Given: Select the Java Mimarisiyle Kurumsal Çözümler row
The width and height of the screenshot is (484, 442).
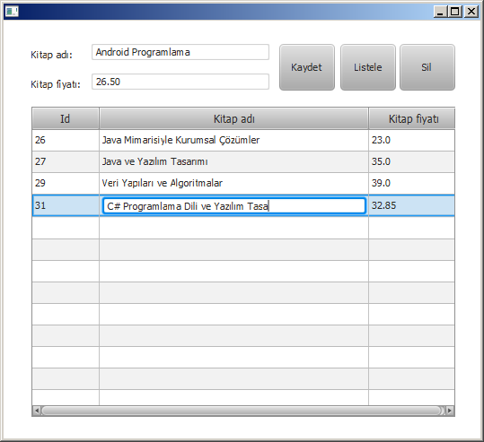Looking at the screenshot, I should click(243, 140).
